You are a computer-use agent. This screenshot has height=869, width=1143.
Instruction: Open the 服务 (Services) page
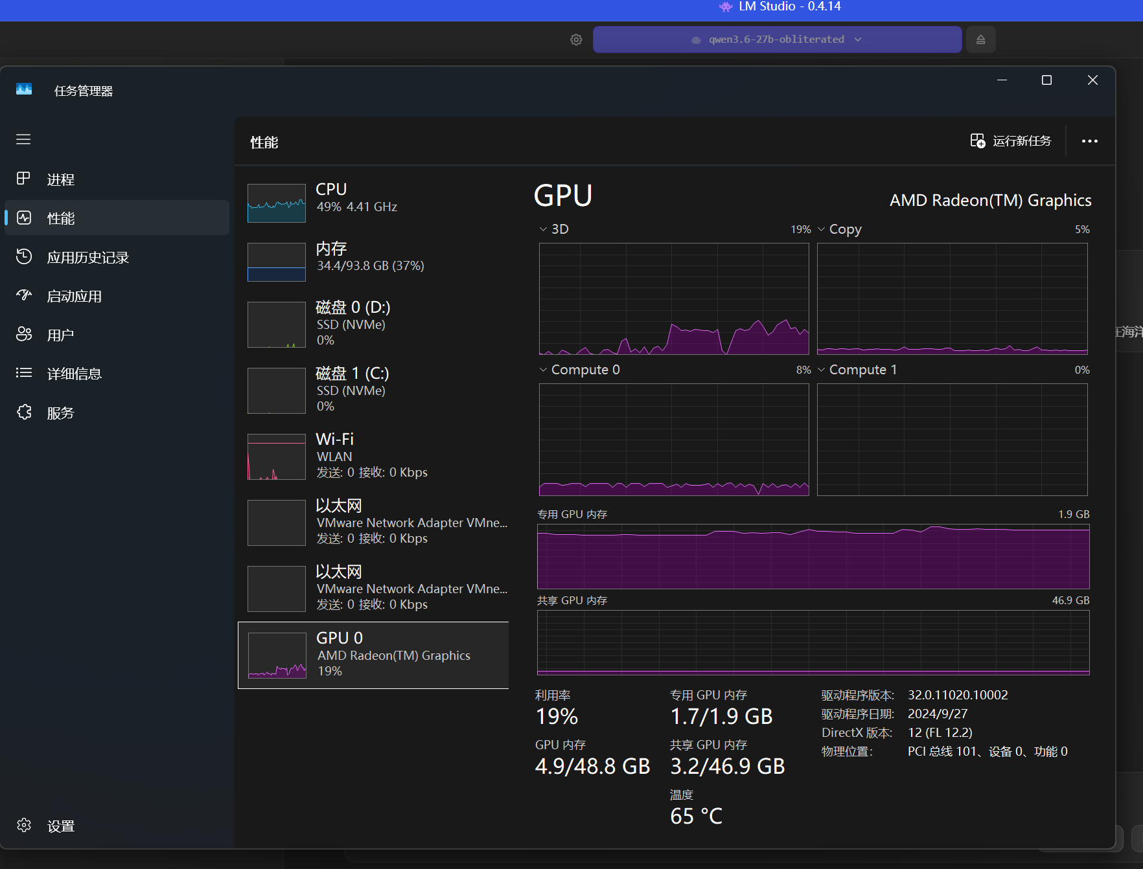point(117,412)
